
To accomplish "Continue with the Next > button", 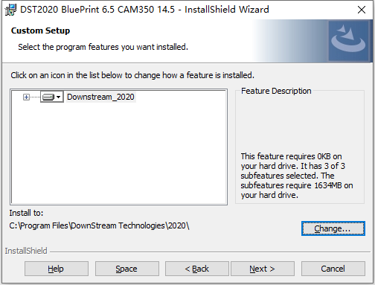I will [263, 269].
